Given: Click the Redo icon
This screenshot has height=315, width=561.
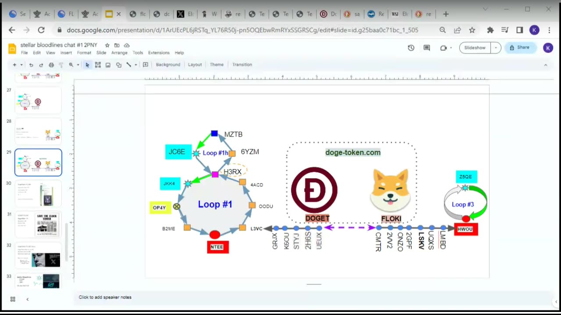Looking at the screenshot, I should click(41, 65).
